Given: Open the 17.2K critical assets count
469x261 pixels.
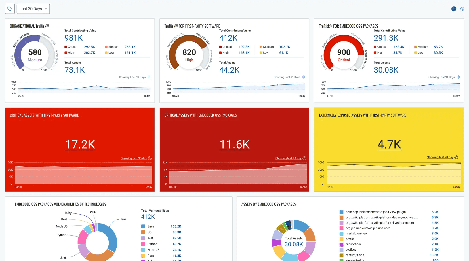Looking at the screenshot, I should (x=80, y=145).
